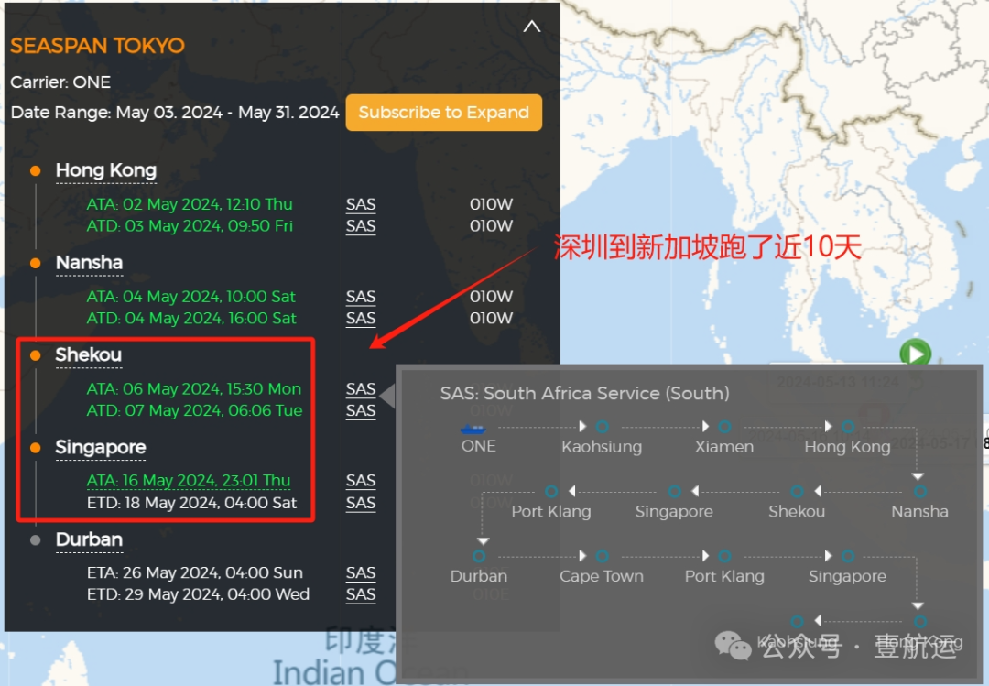Click SAS: South Africa Service (South) title

(584, 393)
